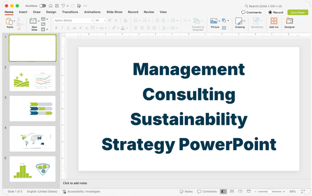Select slide 2 thumbnail with farm chart
This screenshot has height=196, width=312.
click(x=33, y=78)
